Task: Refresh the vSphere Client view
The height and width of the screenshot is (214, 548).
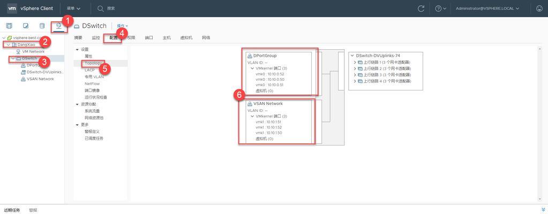Action: [x=421, y=9]
